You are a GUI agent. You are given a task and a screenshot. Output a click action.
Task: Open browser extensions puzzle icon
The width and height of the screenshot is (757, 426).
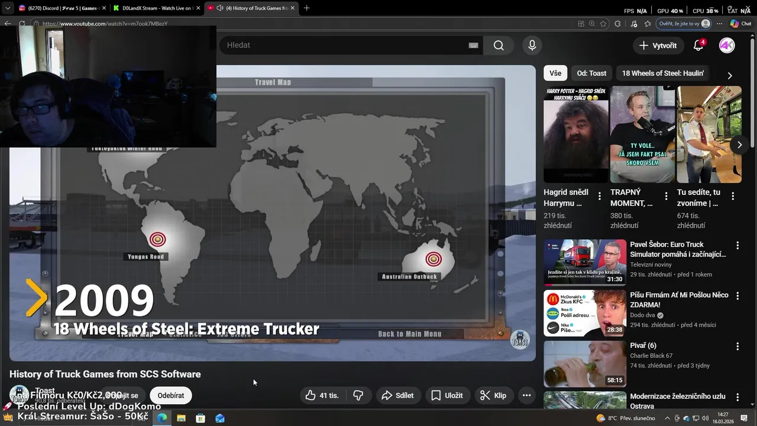618,24
